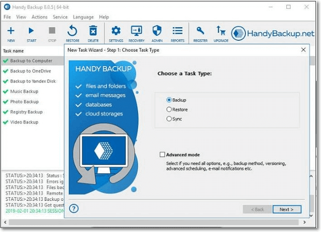Image resolution: width=321 pixels, height=232 pixels.
Task: Select the Music Backup task
Action: (24, 92)
